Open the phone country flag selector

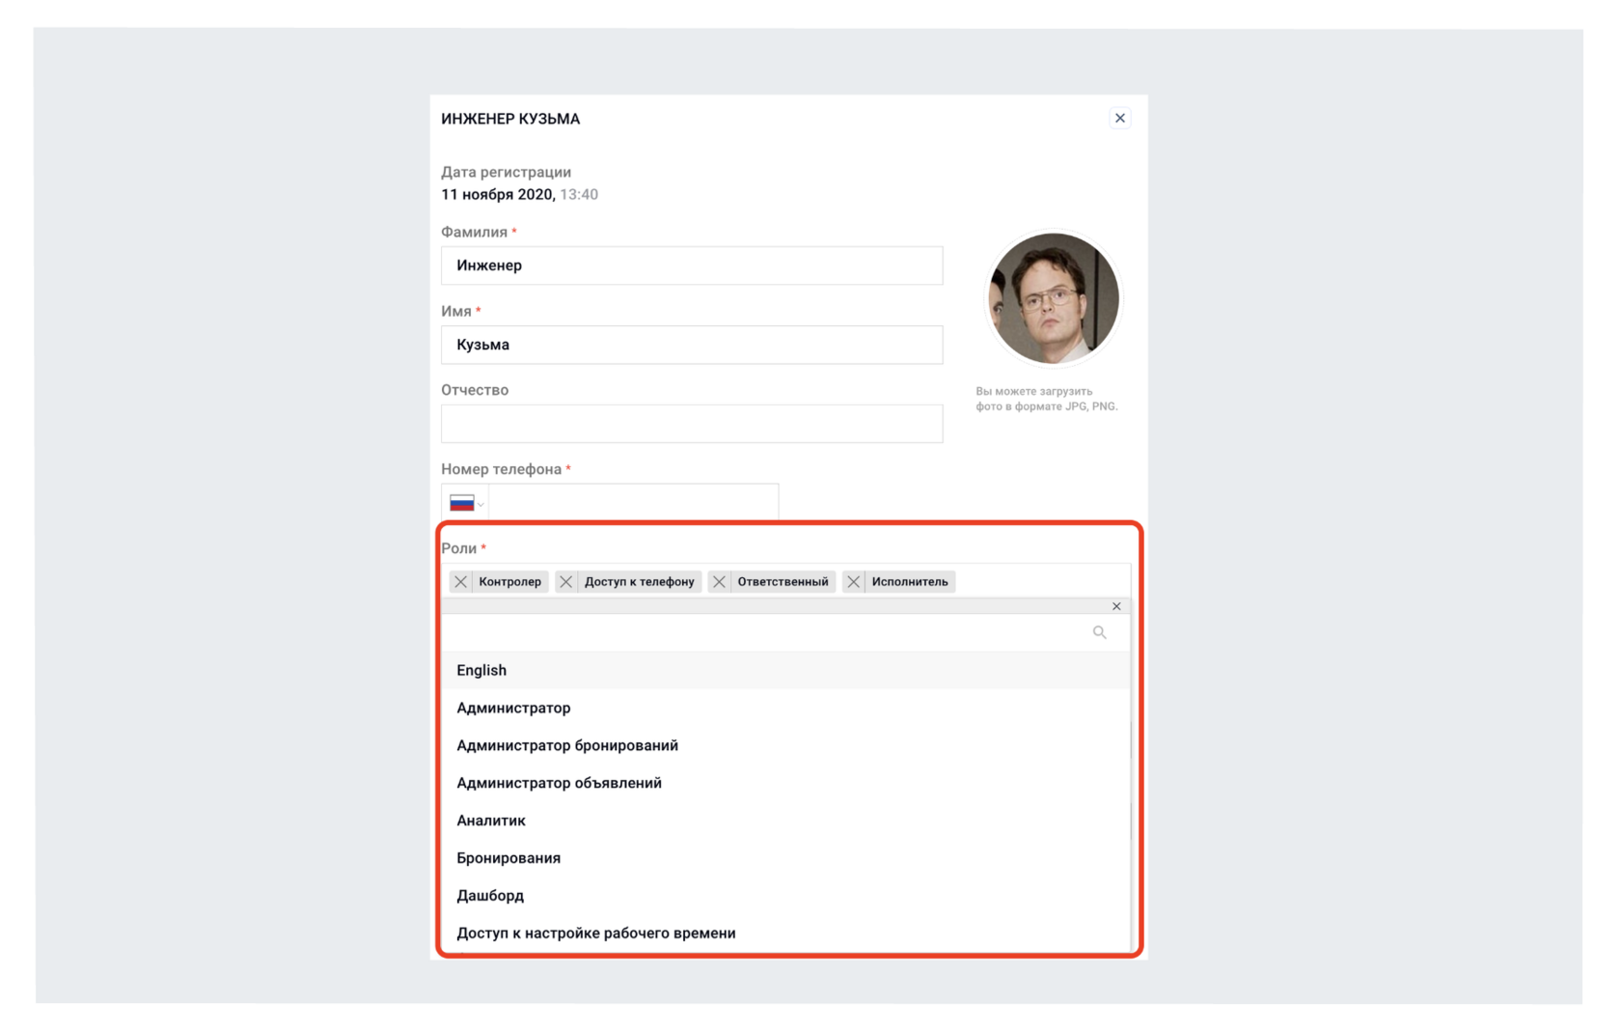pyautogui.click(x=466, y=503)
